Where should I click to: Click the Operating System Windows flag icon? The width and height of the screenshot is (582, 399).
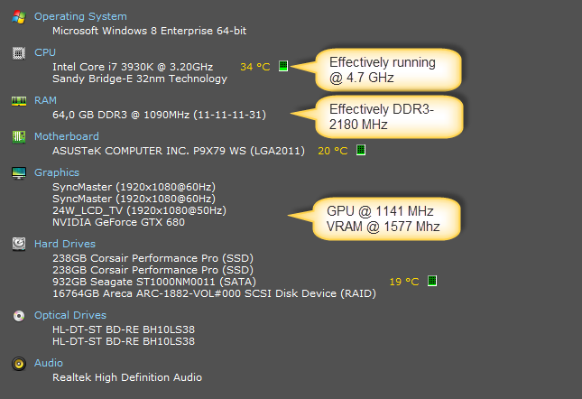tap(18, 17)
